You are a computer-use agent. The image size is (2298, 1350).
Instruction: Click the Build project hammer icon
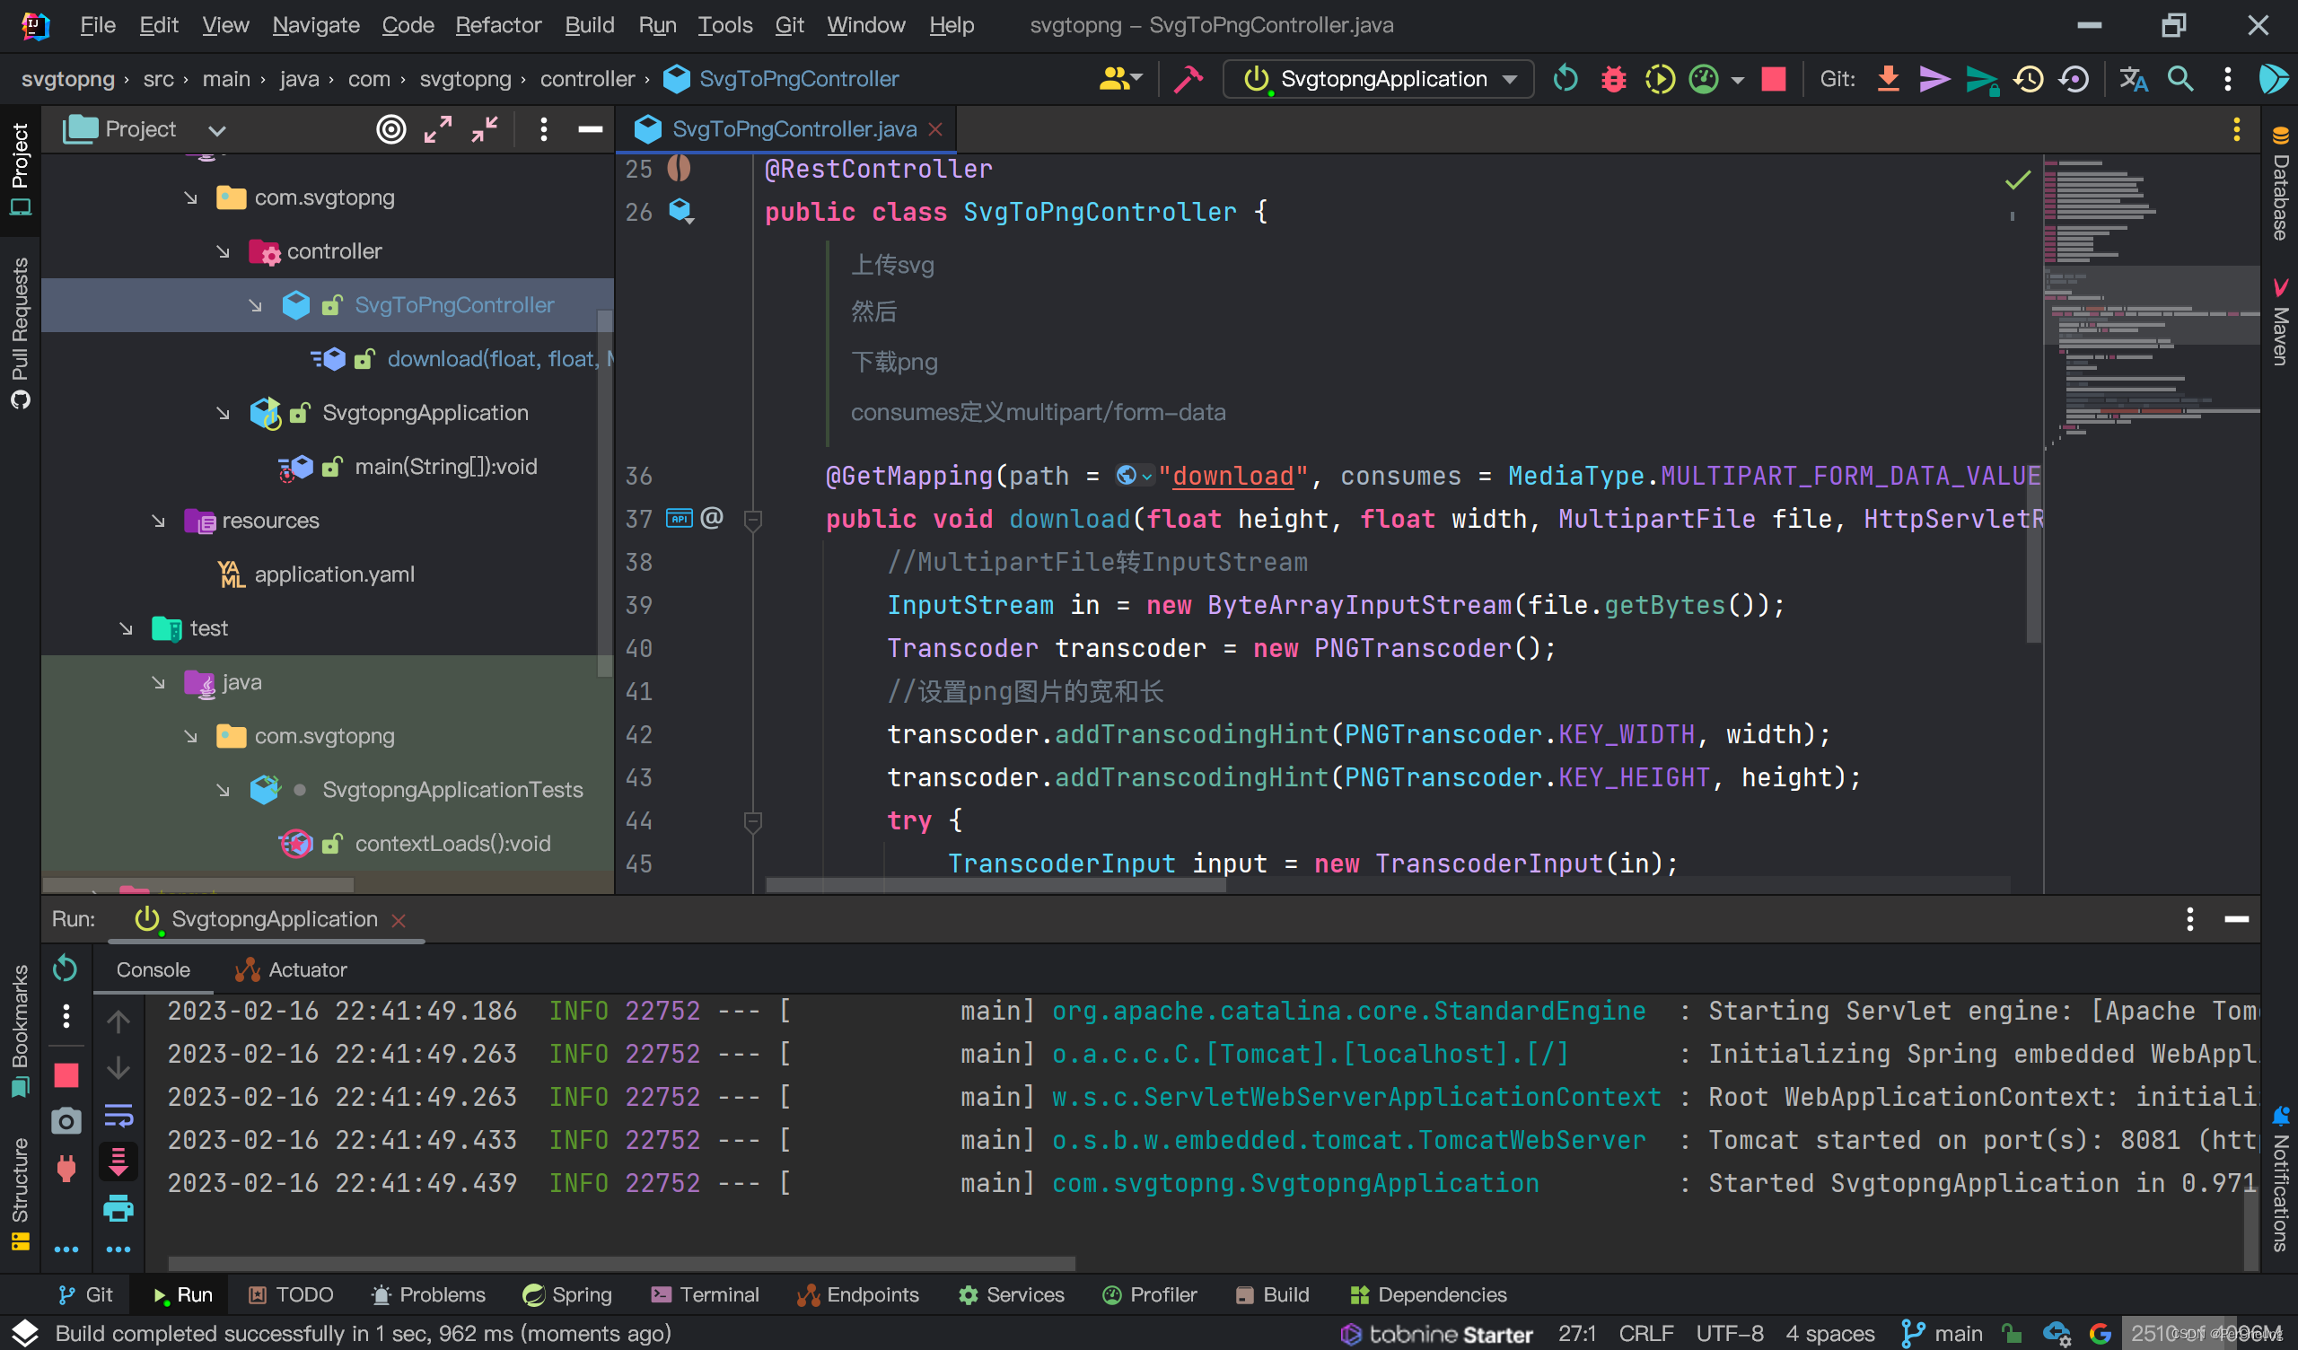click(1188, 79)
